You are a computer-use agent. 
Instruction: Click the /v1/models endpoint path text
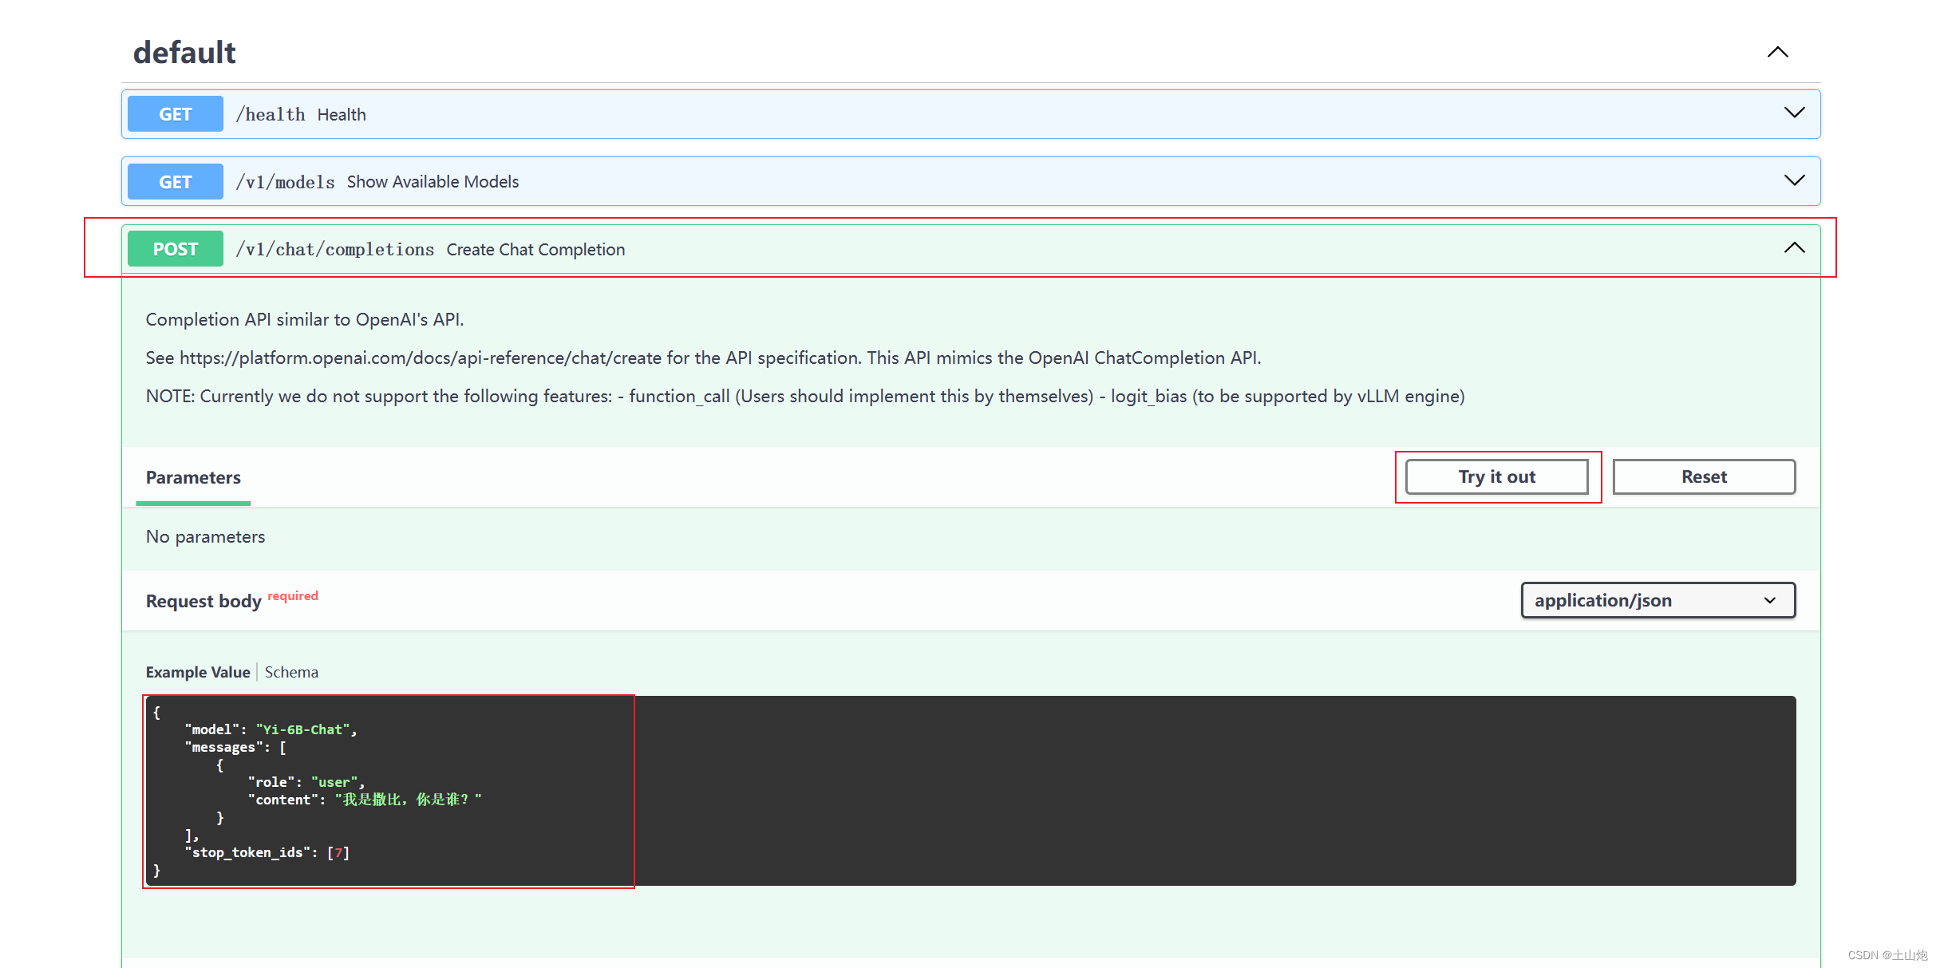point(285,182)
